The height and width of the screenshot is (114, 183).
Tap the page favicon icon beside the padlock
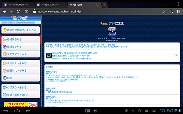coord(27,11)
